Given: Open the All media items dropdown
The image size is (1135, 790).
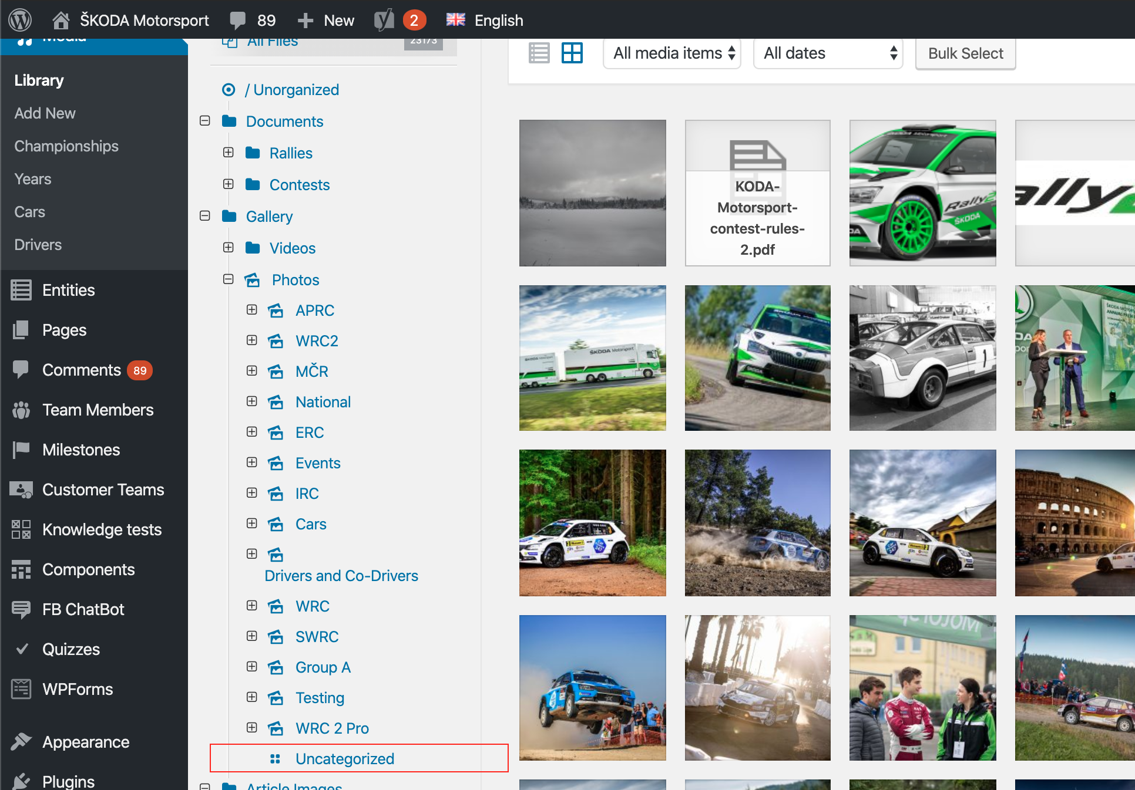Looking at the screenshot, I should pos(672,53).
